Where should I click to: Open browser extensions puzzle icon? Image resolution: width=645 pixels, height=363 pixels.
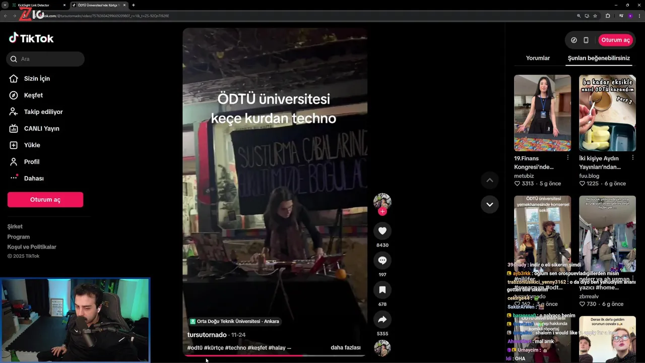(608, 16)
